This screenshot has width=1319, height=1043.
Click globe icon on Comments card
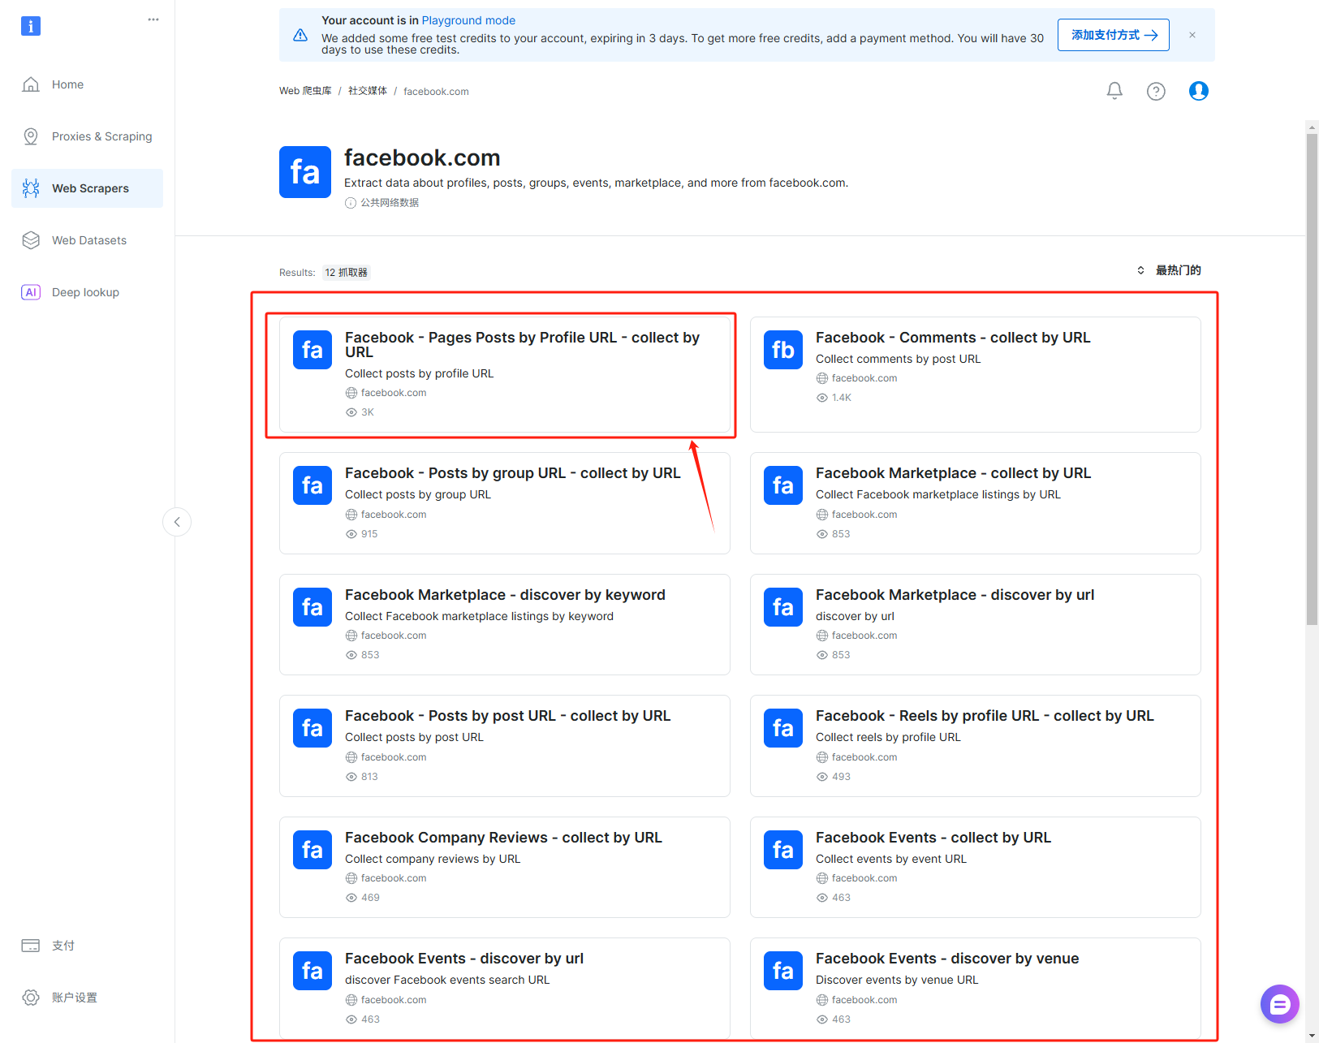822,378
